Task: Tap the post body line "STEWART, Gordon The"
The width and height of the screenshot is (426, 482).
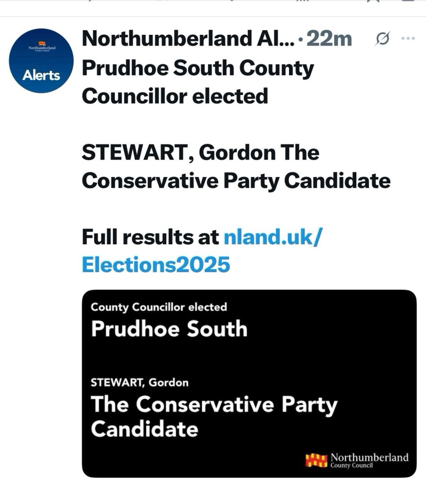Action: click(x=201, y=153)
